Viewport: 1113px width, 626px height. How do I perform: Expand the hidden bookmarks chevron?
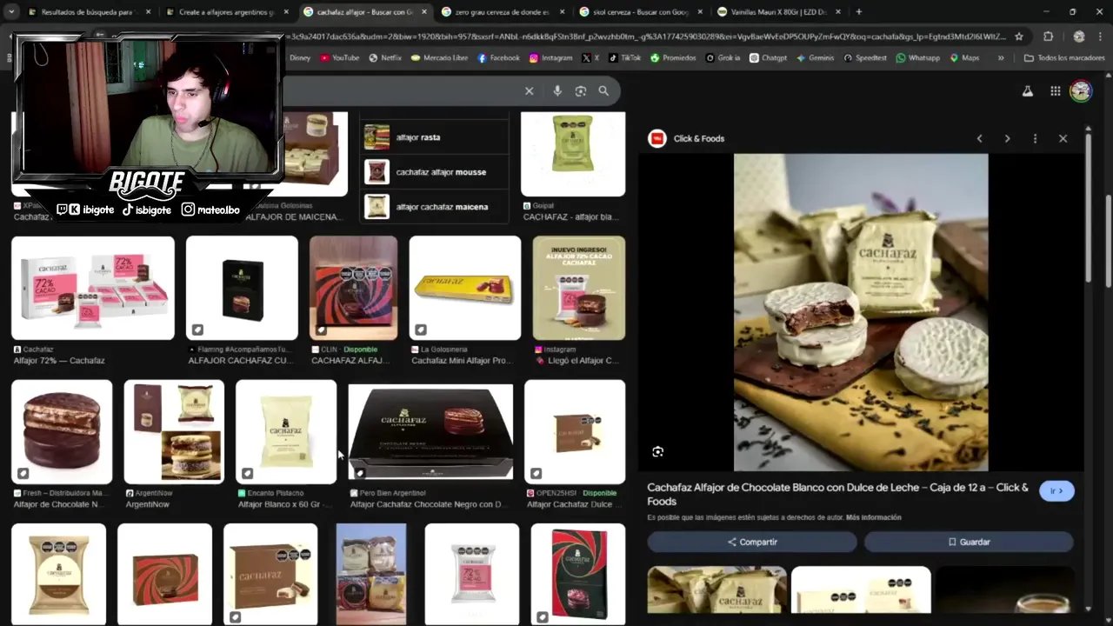[1001, 58]
